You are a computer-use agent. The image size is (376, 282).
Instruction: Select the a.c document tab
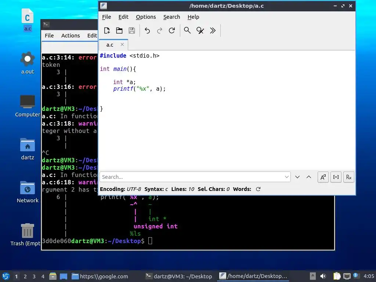(x=110, y=45)
